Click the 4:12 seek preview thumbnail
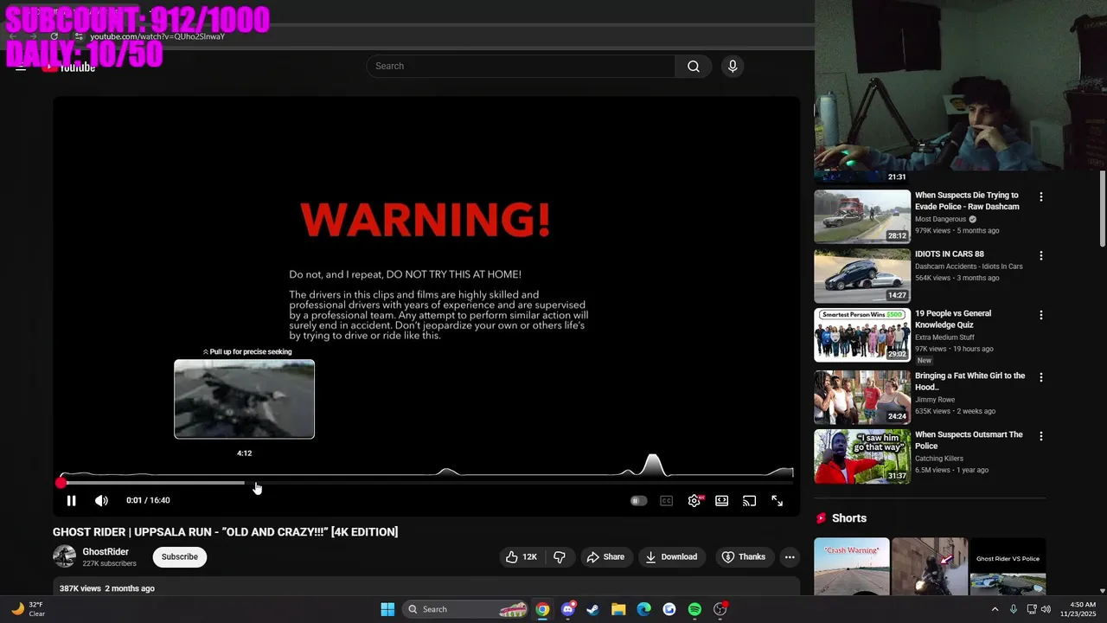 coord(244,399)
